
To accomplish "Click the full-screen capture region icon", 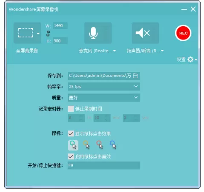I will tap(26, 33).
